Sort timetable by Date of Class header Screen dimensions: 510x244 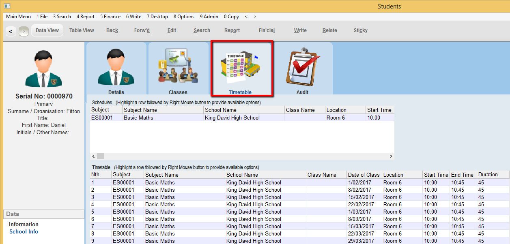click(x=364, y=175)
